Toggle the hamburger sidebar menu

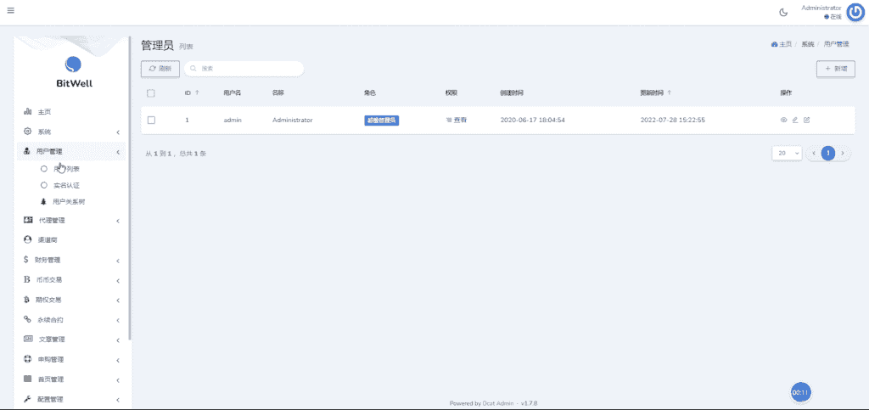[11, 10]
